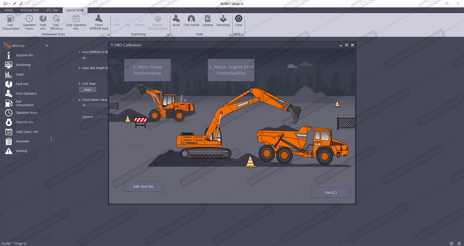Open the ETC Tool tab
The height and width of the screenshot is (246, 464).
click(52, 10)
